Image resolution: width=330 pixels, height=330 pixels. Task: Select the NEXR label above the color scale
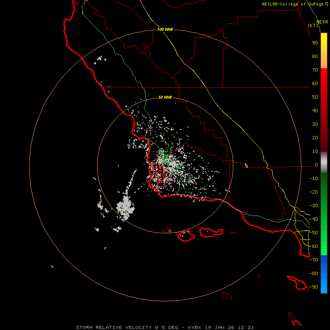pos(322,22)
